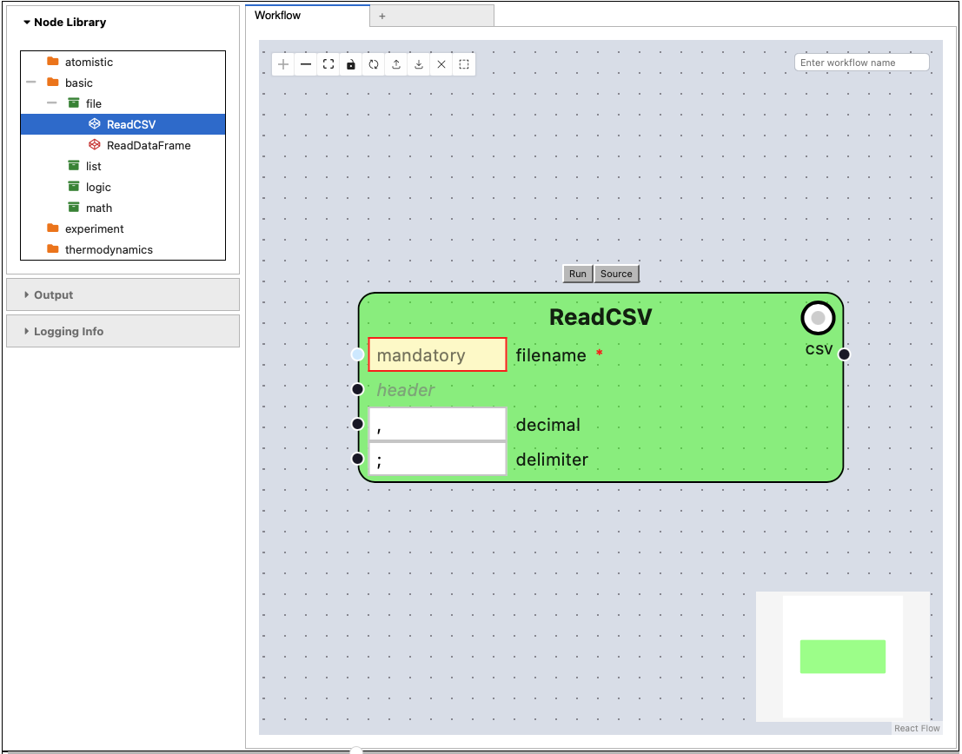The image size is (962, 754).
Task: Click the mandatory filename input field
Action: point(437,354)
